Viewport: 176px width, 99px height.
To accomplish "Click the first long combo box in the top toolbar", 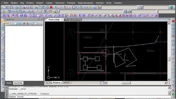I will click(x=119, y=7).
